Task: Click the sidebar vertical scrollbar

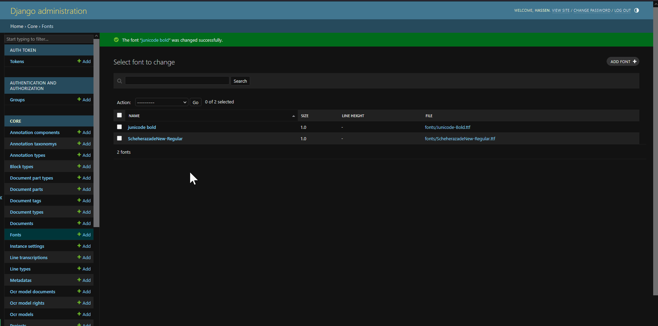Action: [97, 133]
